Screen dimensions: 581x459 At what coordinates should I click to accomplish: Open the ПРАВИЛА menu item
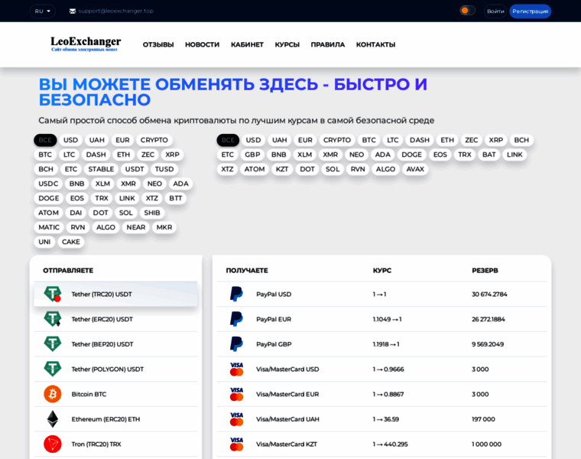(x=327, y=44)
